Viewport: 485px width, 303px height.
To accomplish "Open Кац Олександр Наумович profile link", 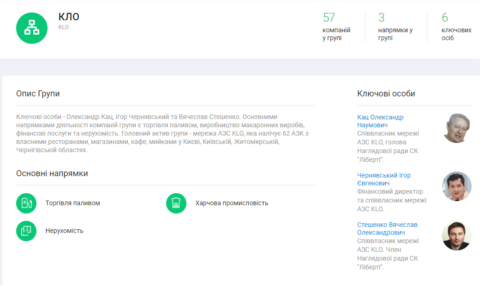I will tap(380, 121).
